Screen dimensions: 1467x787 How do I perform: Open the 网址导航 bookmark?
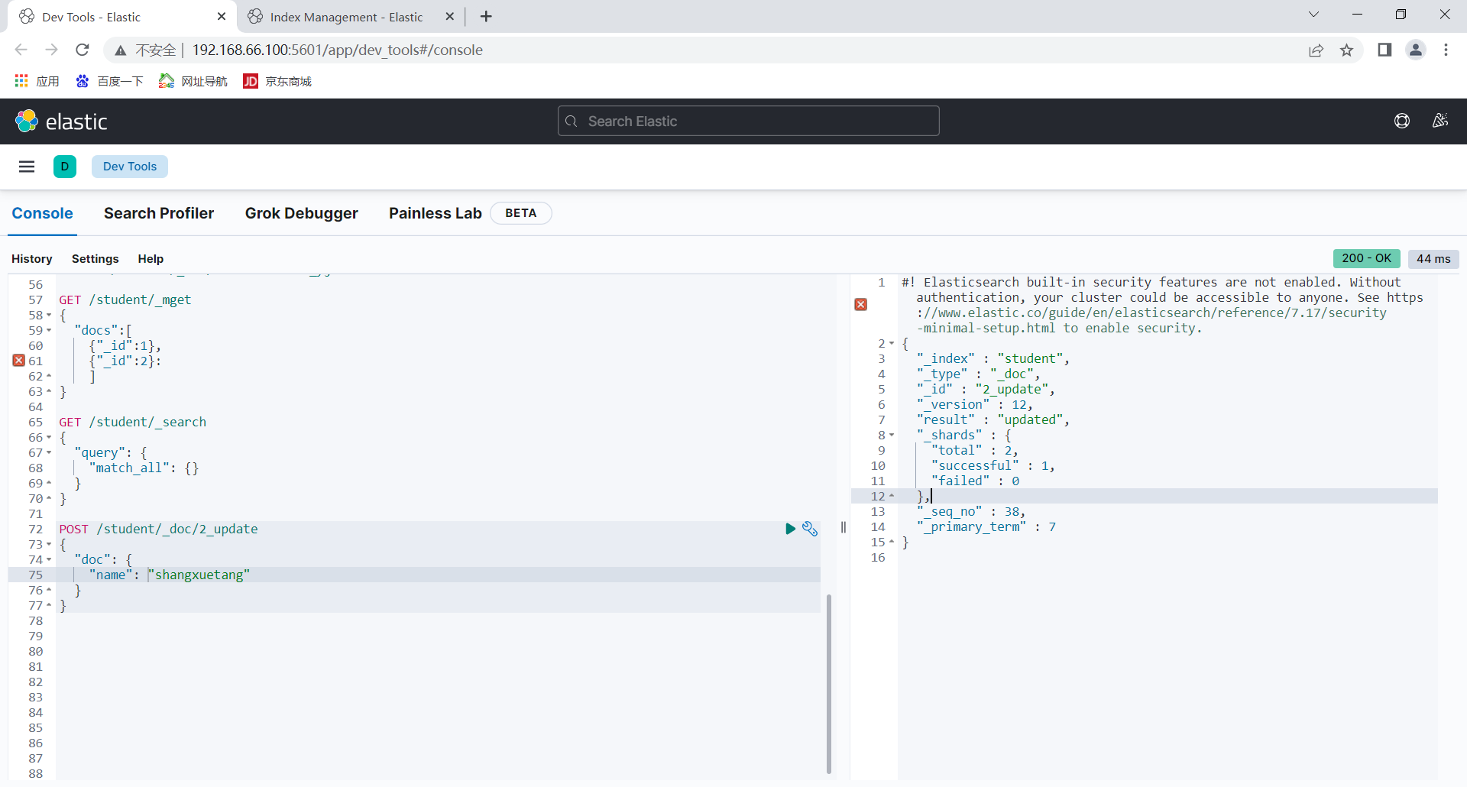(x=193, y=81)
